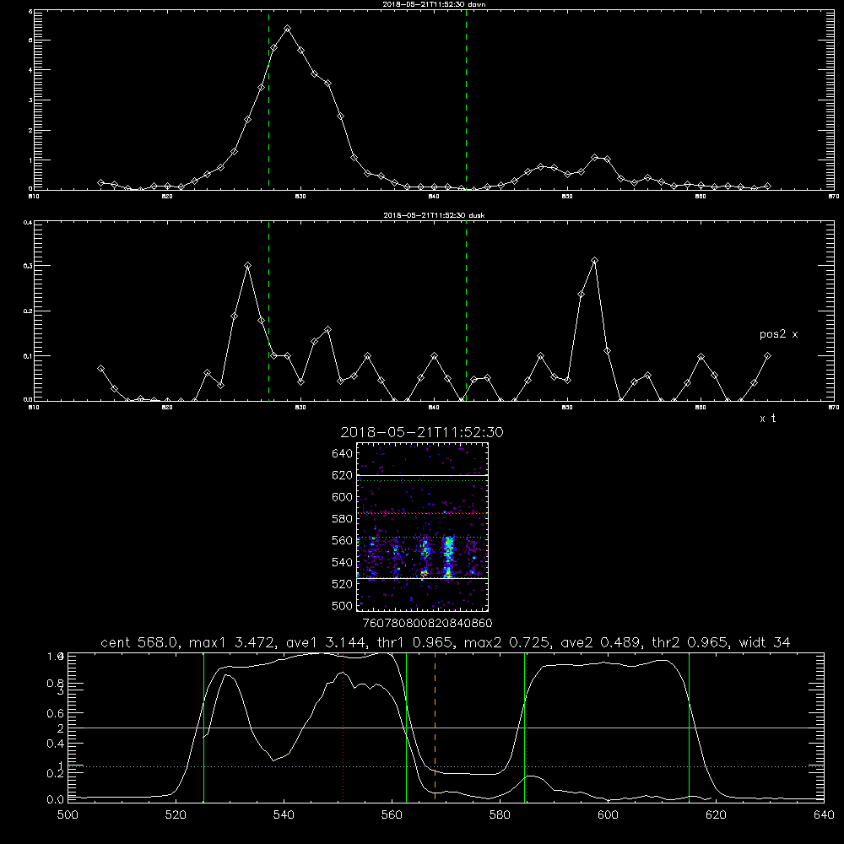The width and height of the screenshot is (844, 844).
Task: Pick the highest diamond marker in dawn plot
Action: point(288,29)
